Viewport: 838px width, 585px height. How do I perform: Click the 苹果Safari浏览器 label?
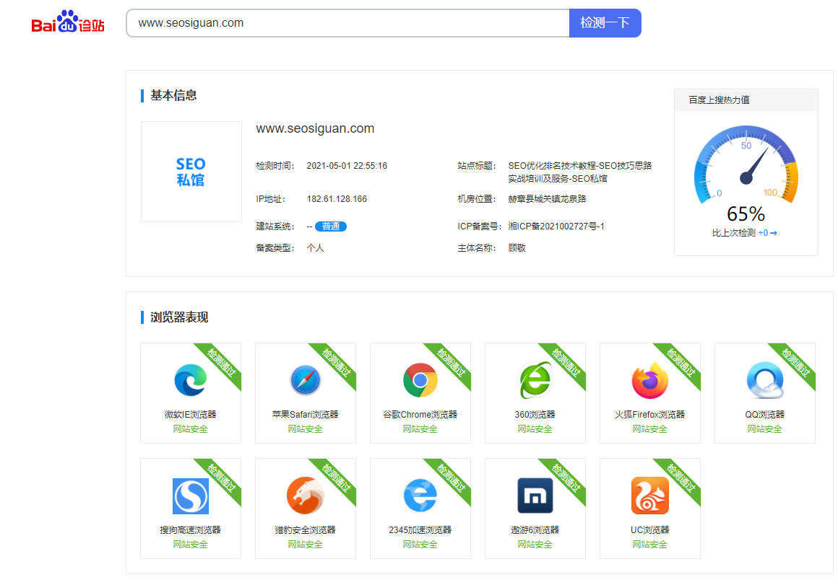click(305, 414)
